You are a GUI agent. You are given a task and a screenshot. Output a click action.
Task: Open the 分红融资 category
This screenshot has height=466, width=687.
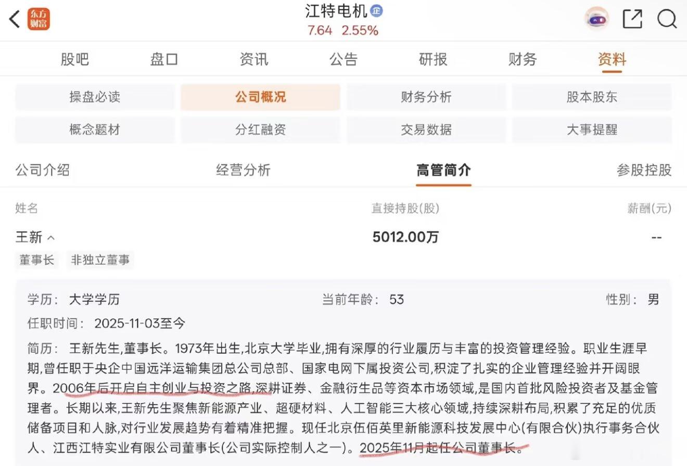click(x=260, y=130)
